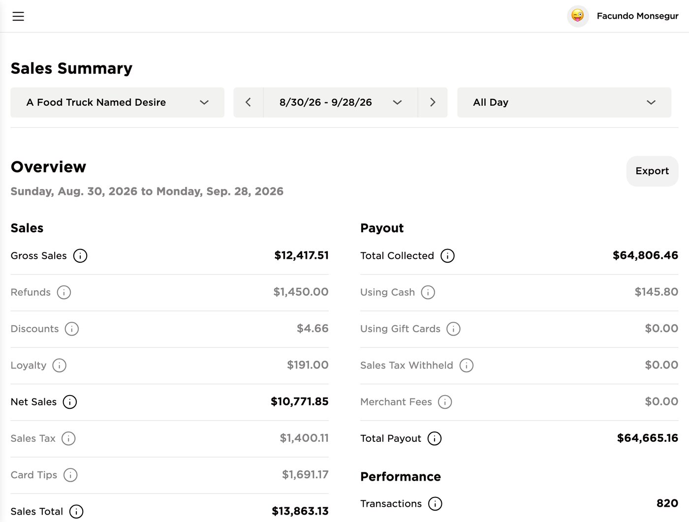Image resolution: width=689 pixels, height=522 pixels.
Task: Show info for Refunds
Action: (x=64, y=292)
